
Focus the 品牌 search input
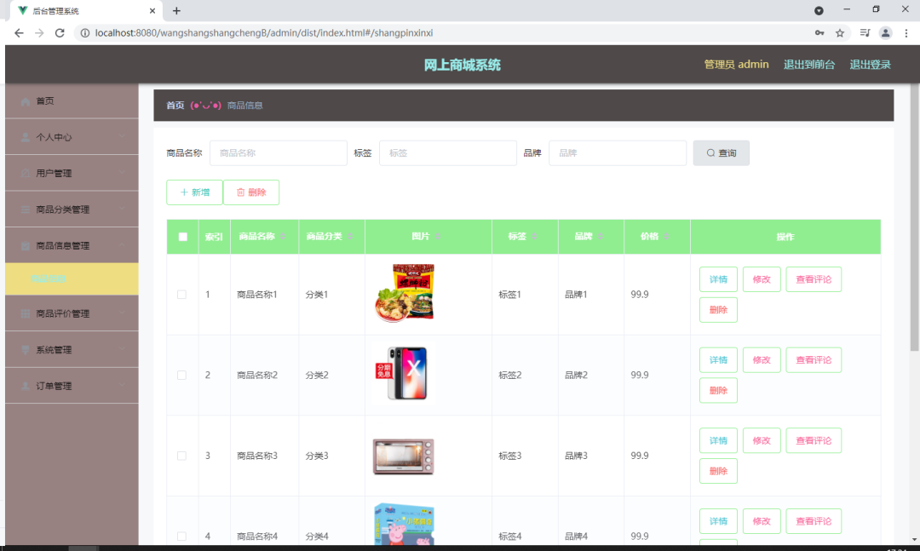(x=618, y=153)
